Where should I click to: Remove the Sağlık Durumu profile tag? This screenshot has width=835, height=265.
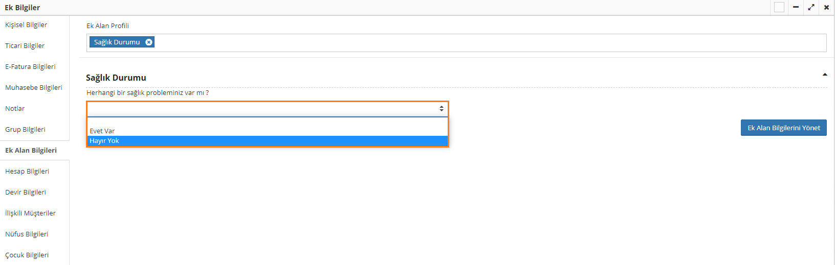click(x=149, y=42)
